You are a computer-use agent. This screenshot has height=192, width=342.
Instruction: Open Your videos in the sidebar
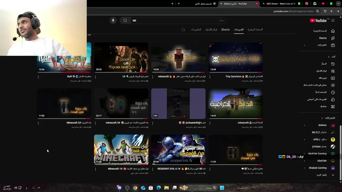322,78
